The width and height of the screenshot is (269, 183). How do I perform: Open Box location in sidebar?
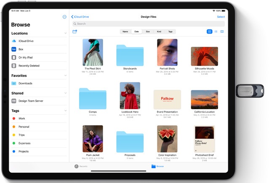[x=21, y=49]
